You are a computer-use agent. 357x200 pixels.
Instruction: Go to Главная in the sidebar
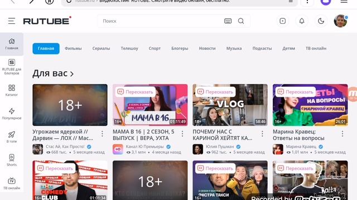tap(12, 44)
